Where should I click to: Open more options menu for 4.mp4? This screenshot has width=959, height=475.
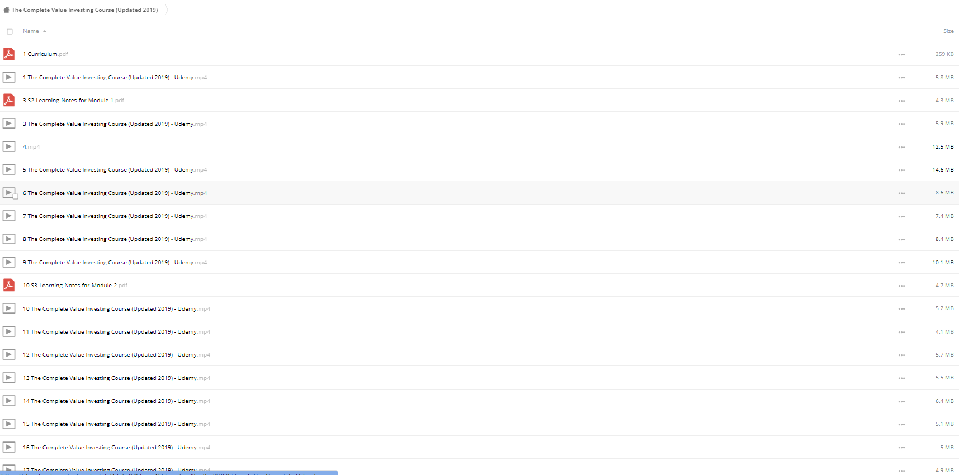(x=901, y=147)
